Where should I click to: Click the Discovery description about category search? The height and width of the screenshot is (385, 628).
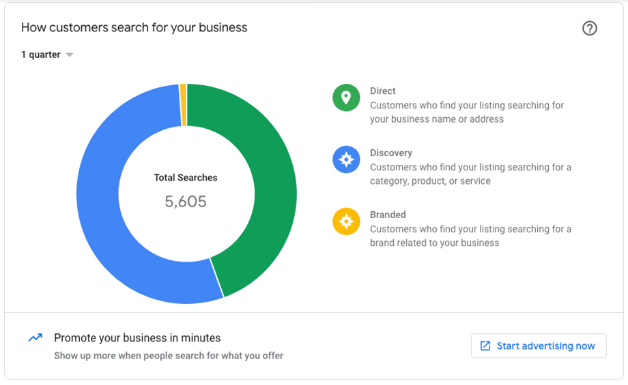click(470, 174)
